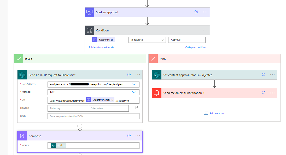Collapse the Condition card via its title
The height and width of the screenshot is (155, 286).
coord(102,30)
